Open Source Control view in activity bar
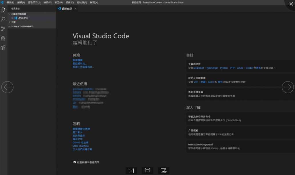The image size is (295, 175). (3, 29)
